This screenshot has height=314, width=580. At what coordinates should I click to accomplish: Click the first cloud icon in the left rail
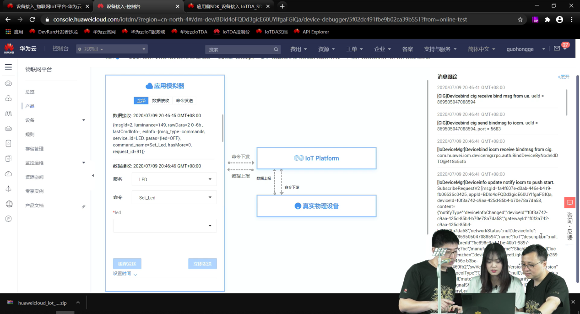8,83
